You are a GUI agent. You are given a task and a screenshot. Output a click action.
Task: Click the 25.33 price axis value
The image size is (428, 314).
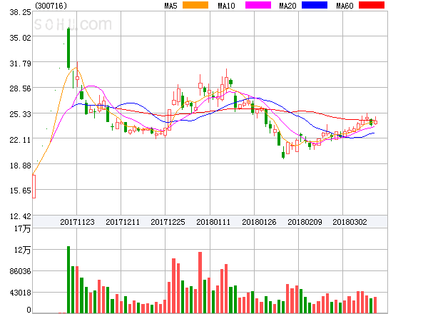(20, 114)
